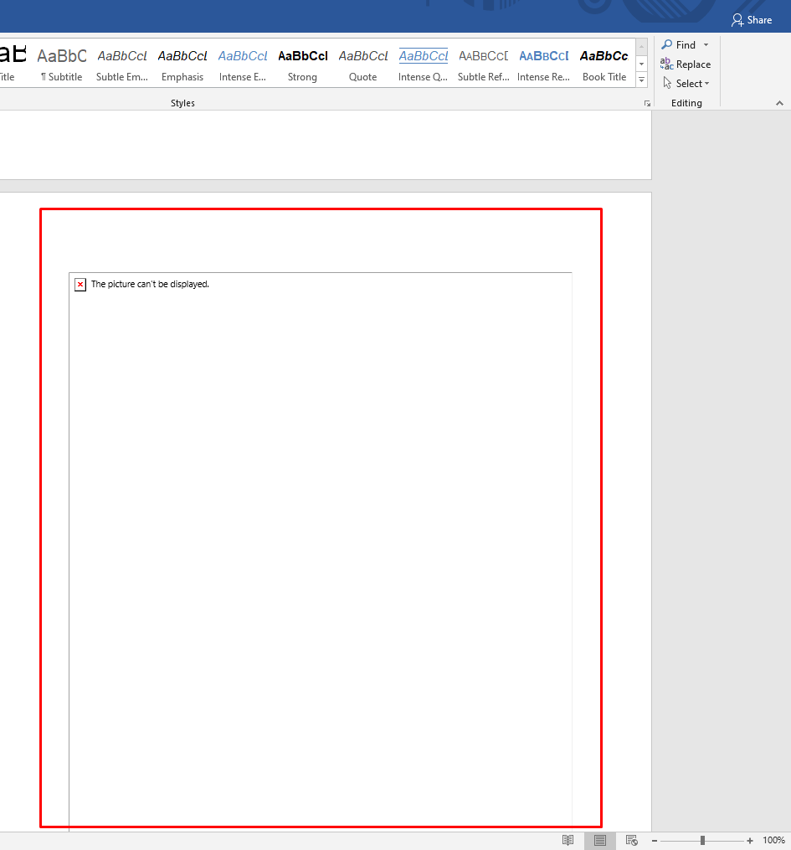Switch to Read Mode view
The image size is (791, 850).
pyautogui.click(x=568, y=840)
